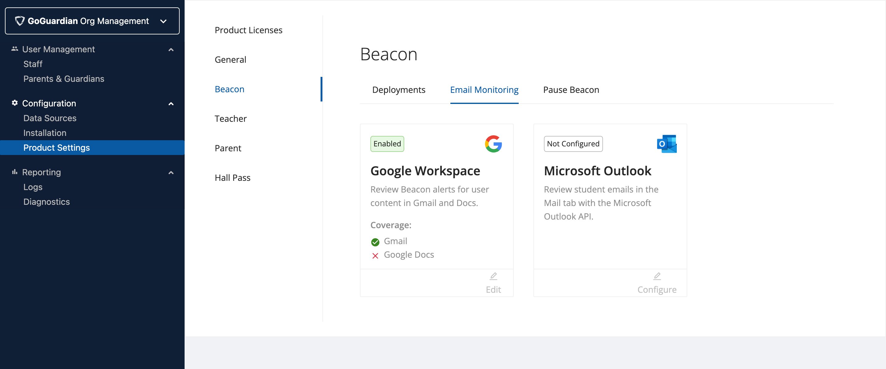This screenshot has width=886, height=369.
Task: Click the User Management header label
Action: [58, 49]
